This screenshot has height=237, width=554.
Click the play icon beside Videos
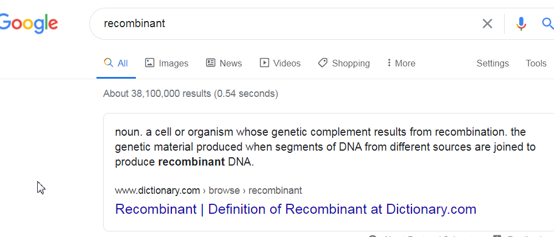(x=265, y=63)
